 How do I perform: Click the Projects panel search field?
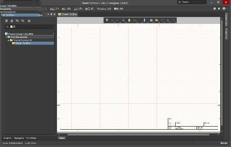(x=29, y=27)
